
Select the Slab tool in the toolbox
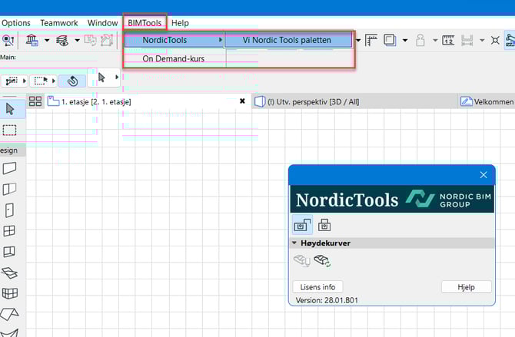click(9, 273)
